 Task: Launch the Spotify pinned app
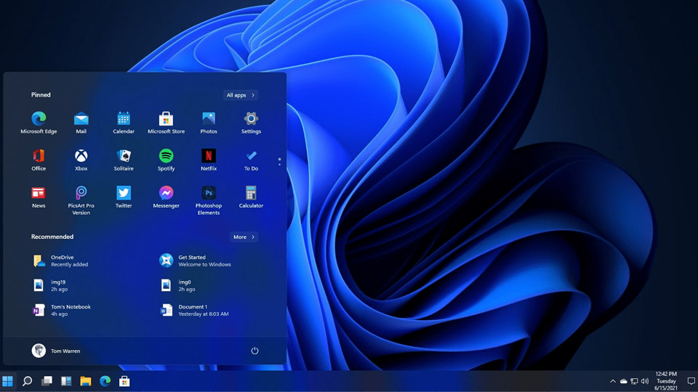coord(166,156)
